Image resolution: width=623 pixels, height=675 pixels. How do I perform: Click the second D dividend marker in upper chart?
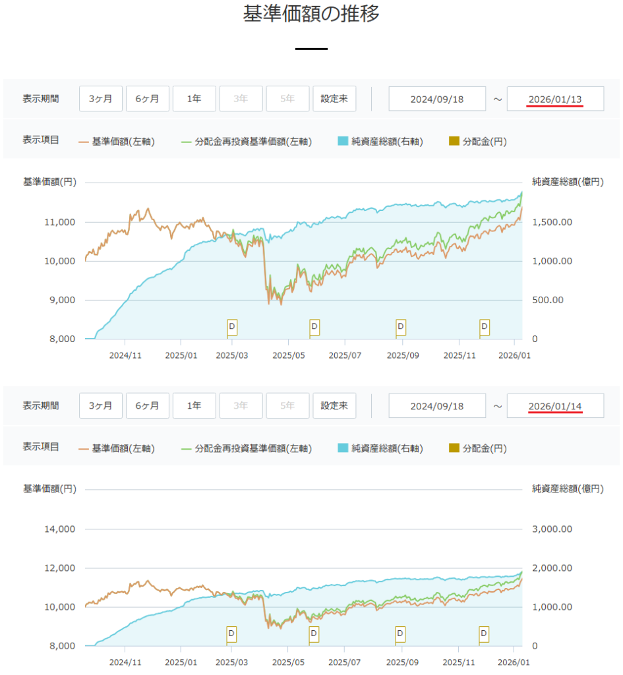tap(314, 326)
